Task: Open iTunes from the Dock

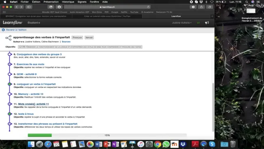Action: (x=141, y=144)
